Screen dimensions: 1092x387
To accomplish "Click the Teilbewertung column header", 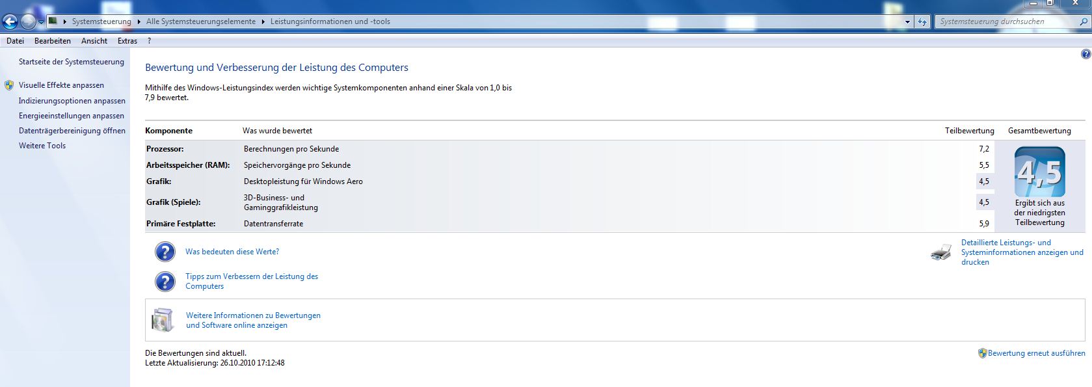I will click(969, 131).
